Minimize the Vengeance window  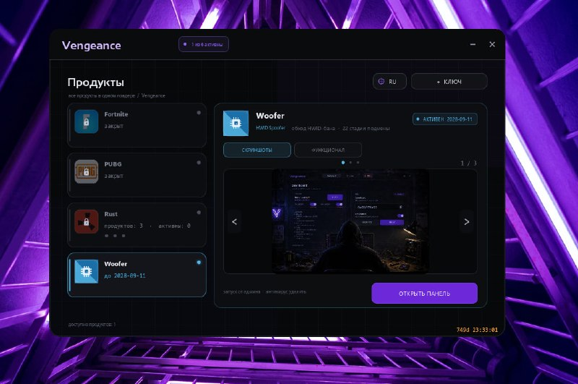(x=473, y=44)
